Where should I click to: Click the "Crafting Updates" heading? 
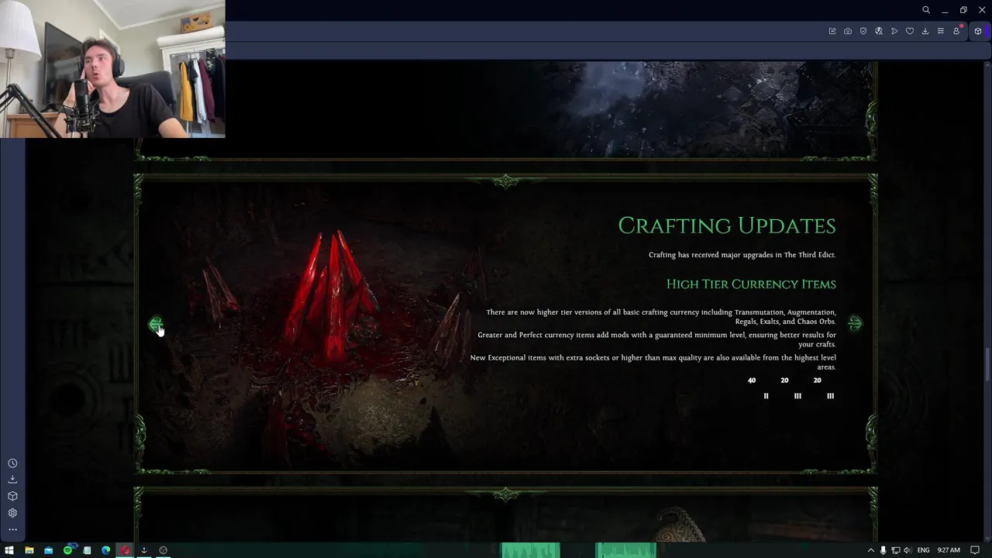(727, 226)
